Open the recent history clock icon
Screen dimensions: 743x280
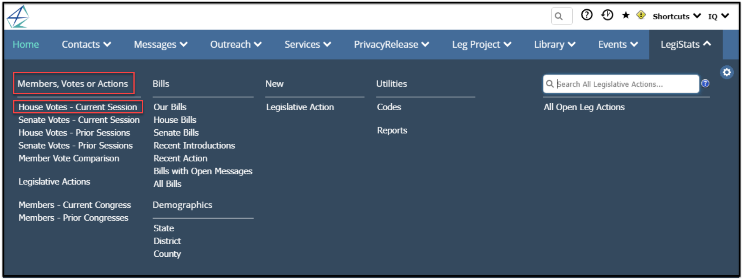point(607,15)
